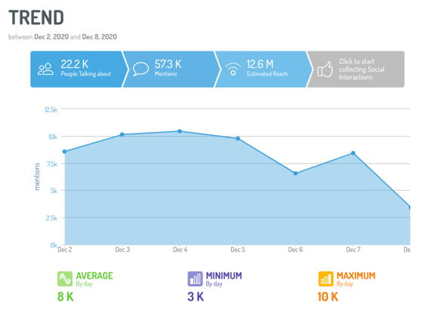Click the Dec 2 data point on chart
This screenshot has height=311, width=426.
64,152
